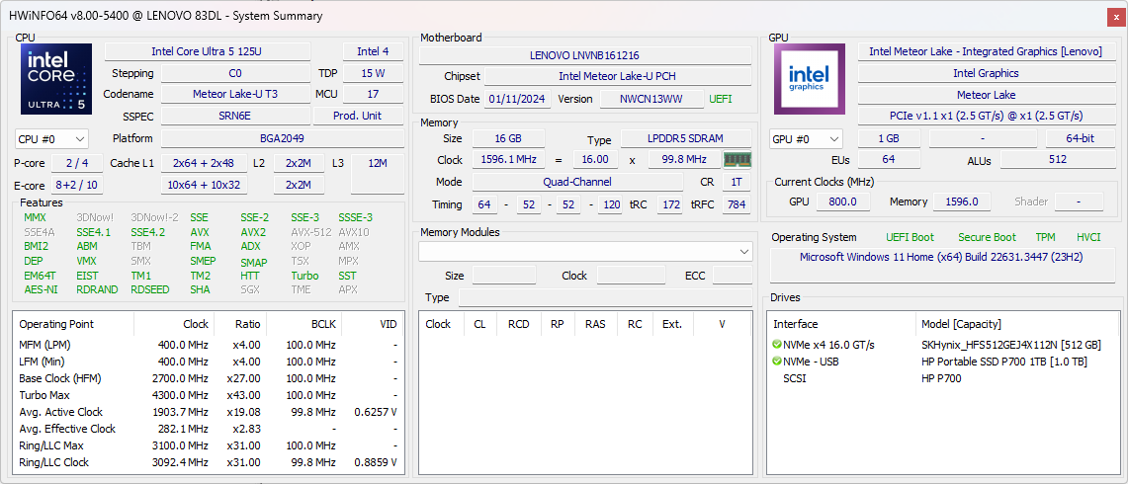
Task: Click the HVCI indicator
Action: (1088, 237)
